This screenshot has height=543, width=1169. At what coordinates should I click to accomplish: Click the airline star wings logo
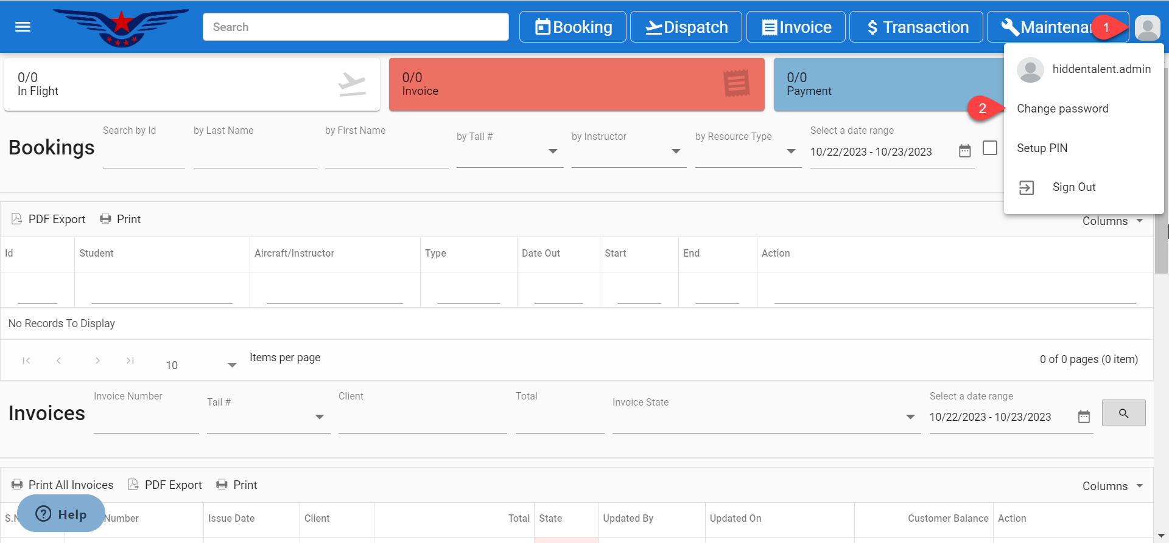[122, 27]
